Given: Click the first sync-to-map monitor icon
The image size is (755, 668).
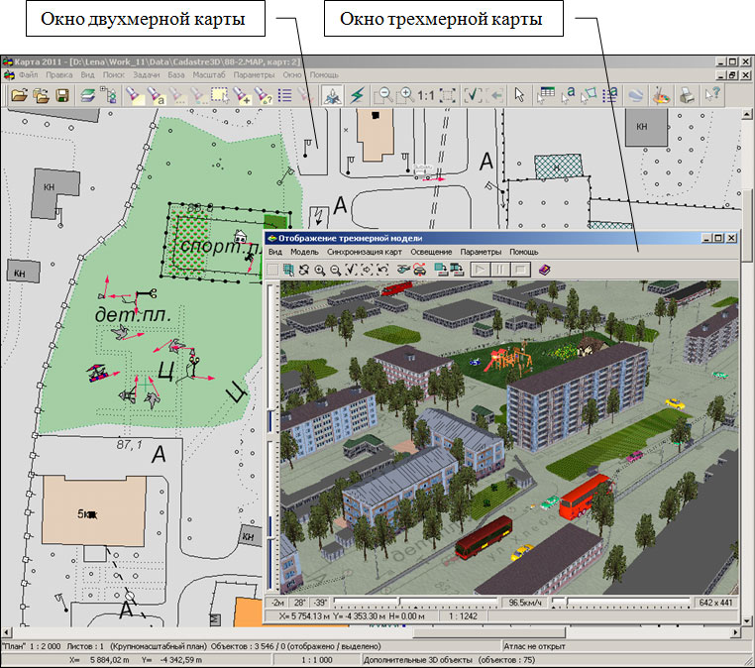Looking at the screenshot, I should click(441, 270).
